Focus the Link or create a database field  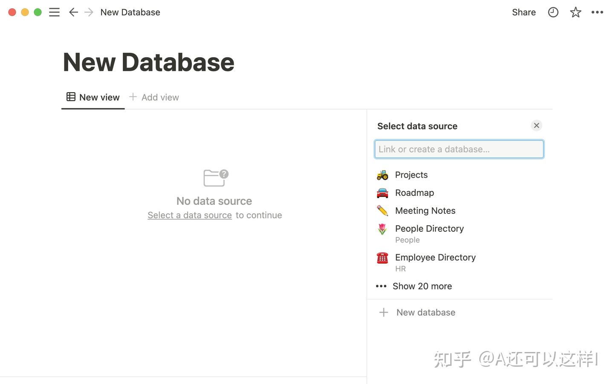[x=459, y=149]
